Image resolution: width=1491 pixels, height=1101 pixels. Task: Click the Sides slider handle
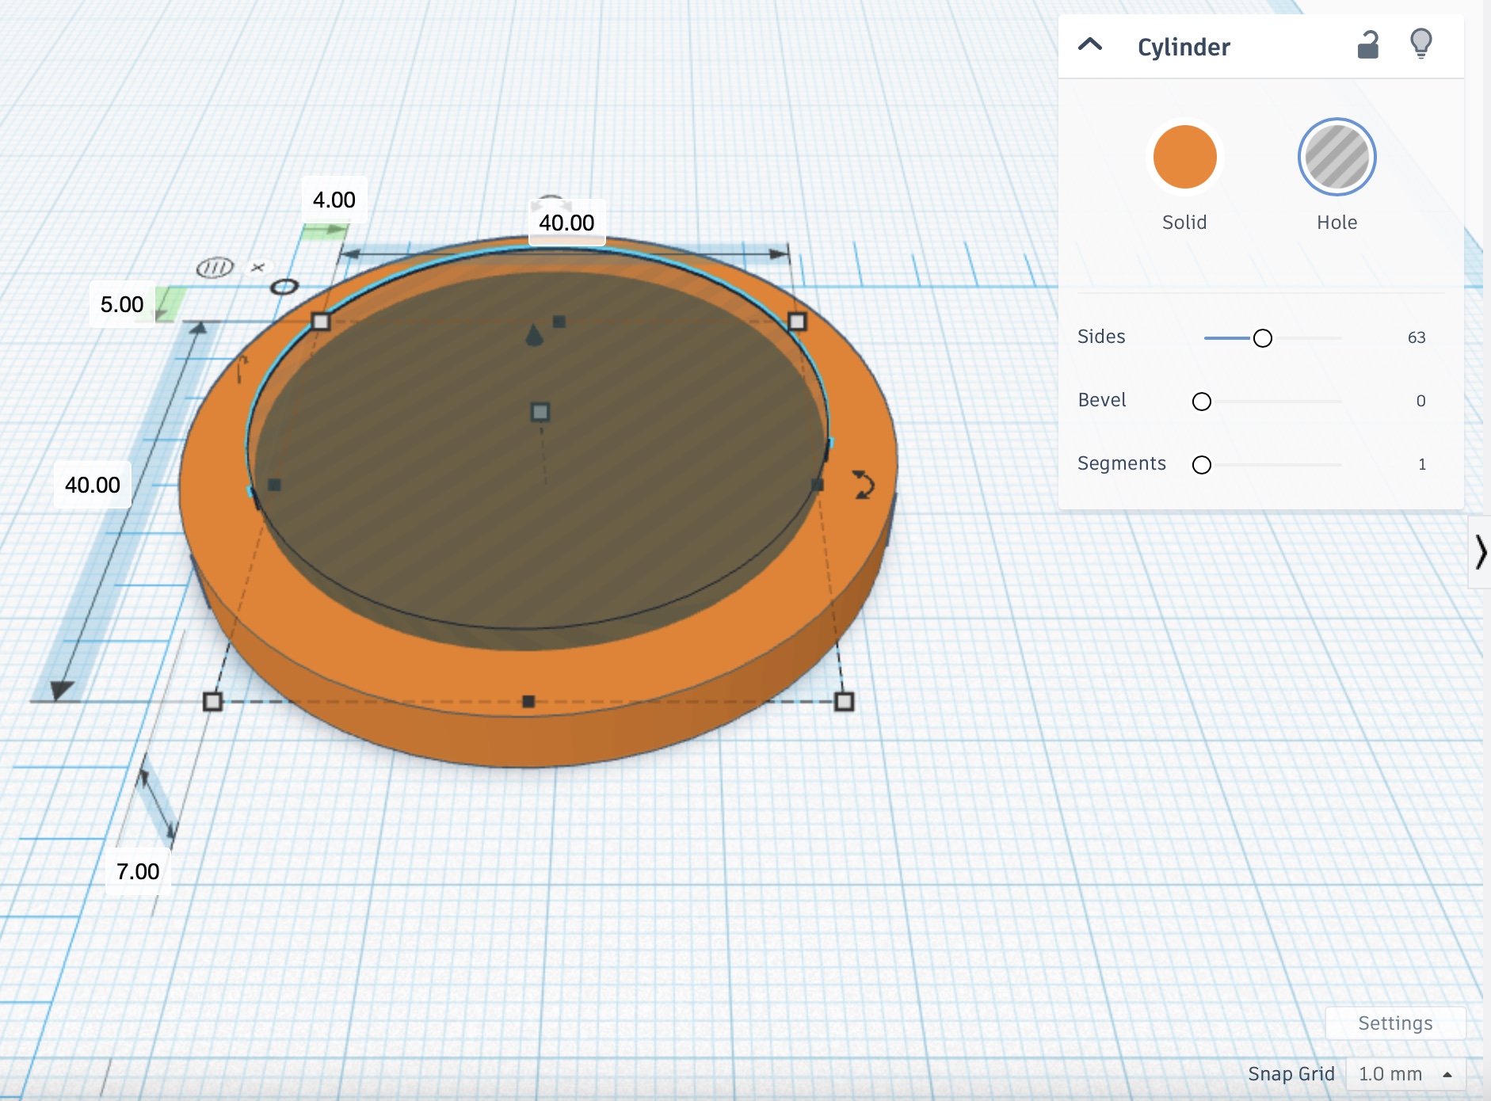1262,338
